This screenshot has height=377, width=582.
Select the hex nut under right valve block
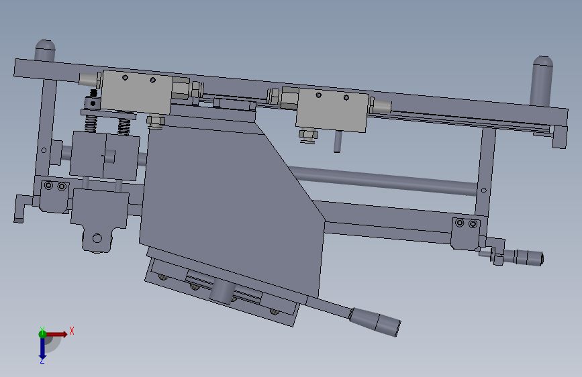[308, 136]
